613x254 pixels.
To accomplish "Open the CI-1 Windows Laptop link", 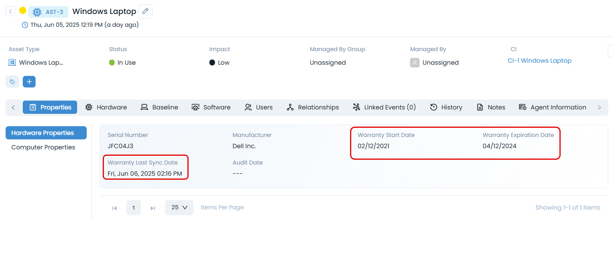I will (x=539, y=61).
